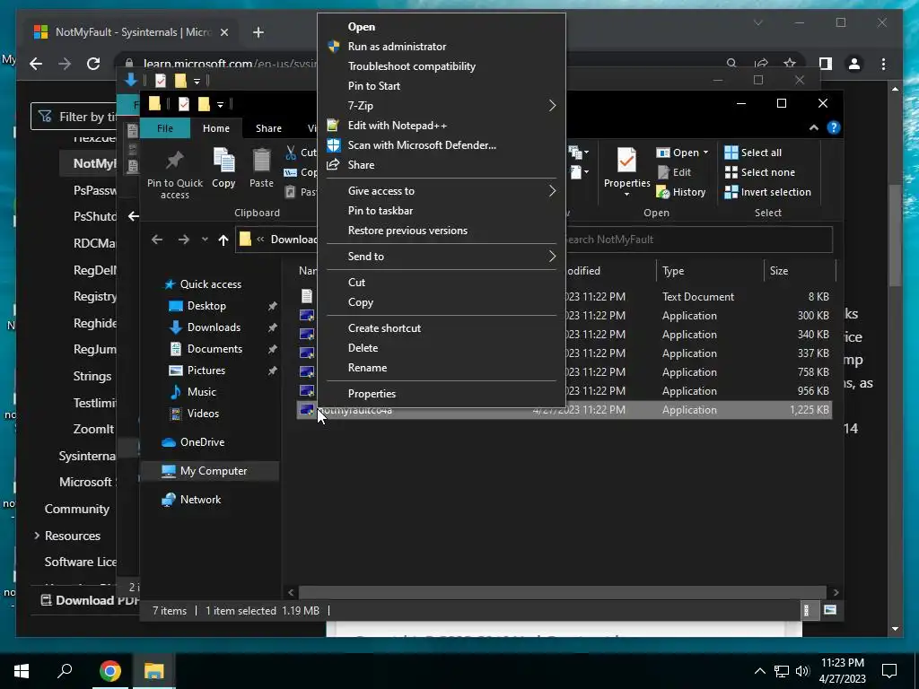Select Restore previous versions
919x689 pixels.
click(x=407, y=231)
